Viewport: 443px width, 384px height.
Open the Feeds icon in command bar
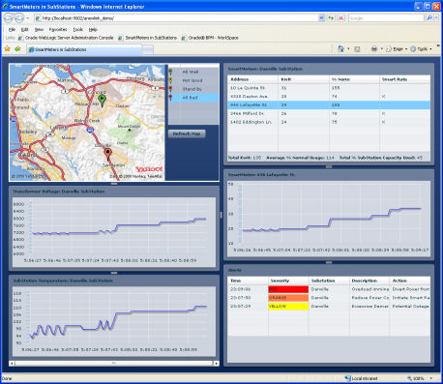pyautogui.click(x=357, y=49)
